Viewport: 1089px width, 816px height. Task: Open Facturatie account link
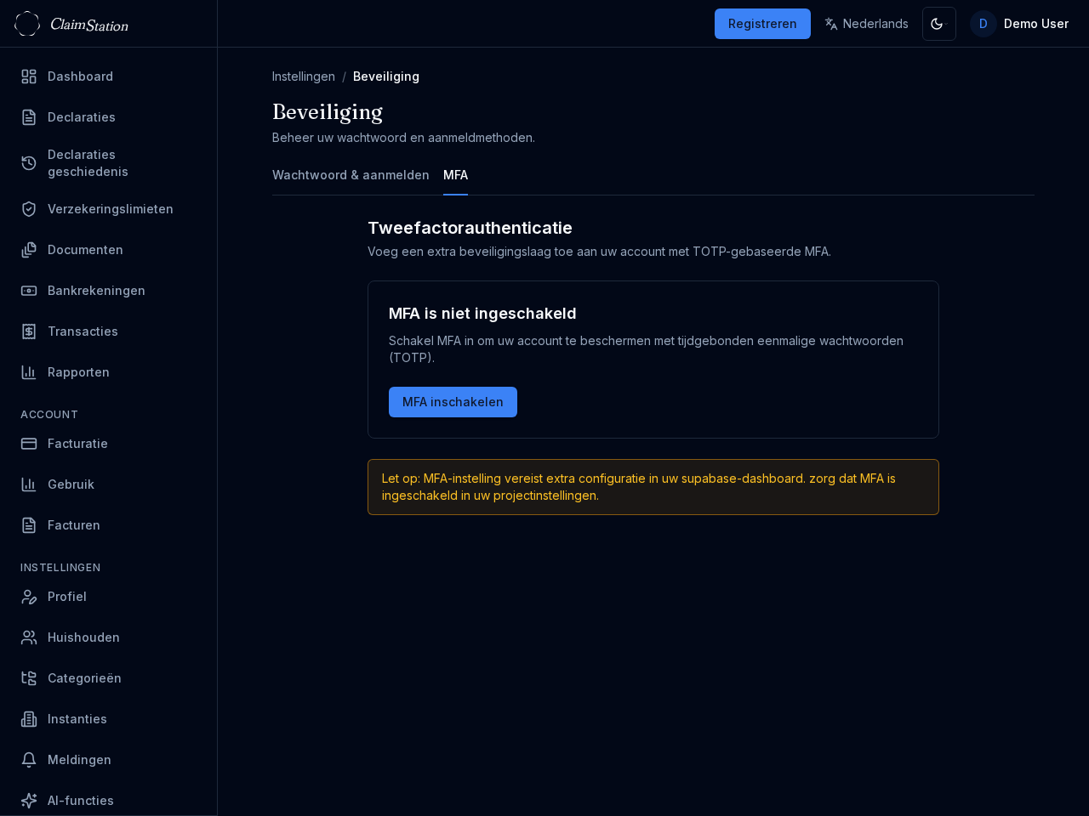108,444
